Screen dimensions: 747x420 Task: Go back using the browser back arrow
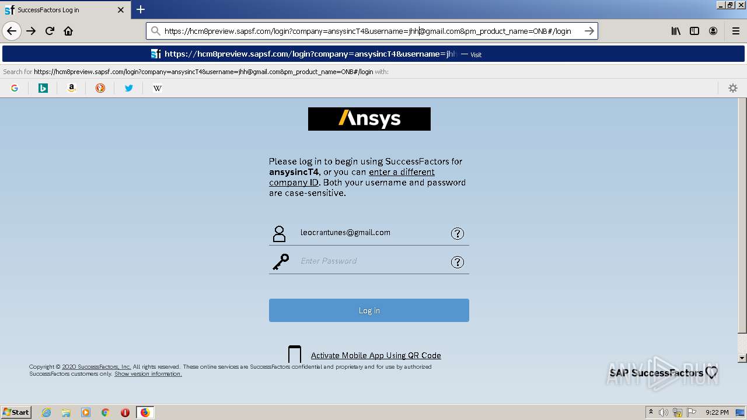(12, 31)
